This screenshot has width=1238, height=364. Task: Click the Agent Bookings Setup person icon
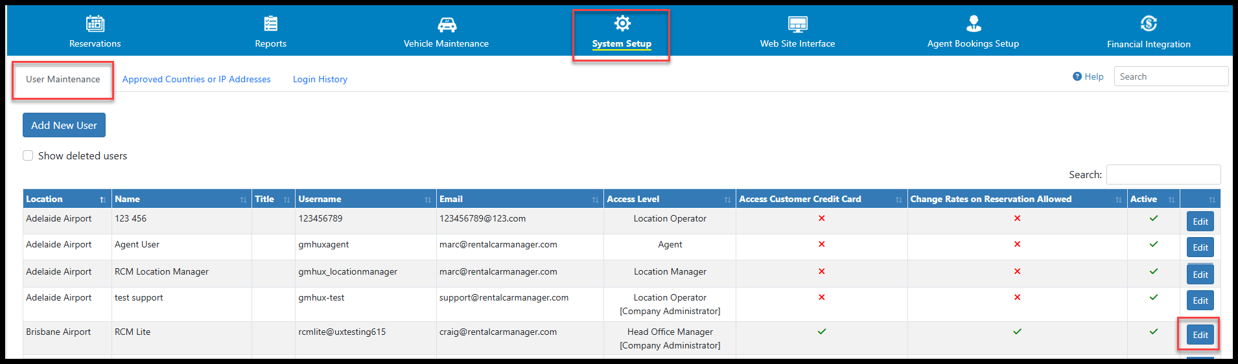tap(974, 24)
